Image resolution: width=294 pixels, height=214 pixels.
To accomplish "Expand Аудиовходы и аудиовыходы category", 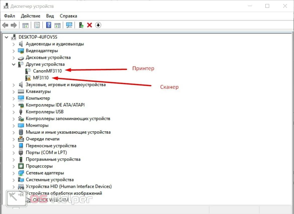I will coord(14,44).
